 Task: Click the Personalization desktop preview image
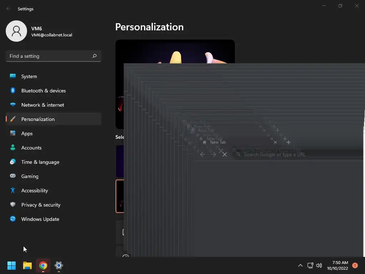175,84
